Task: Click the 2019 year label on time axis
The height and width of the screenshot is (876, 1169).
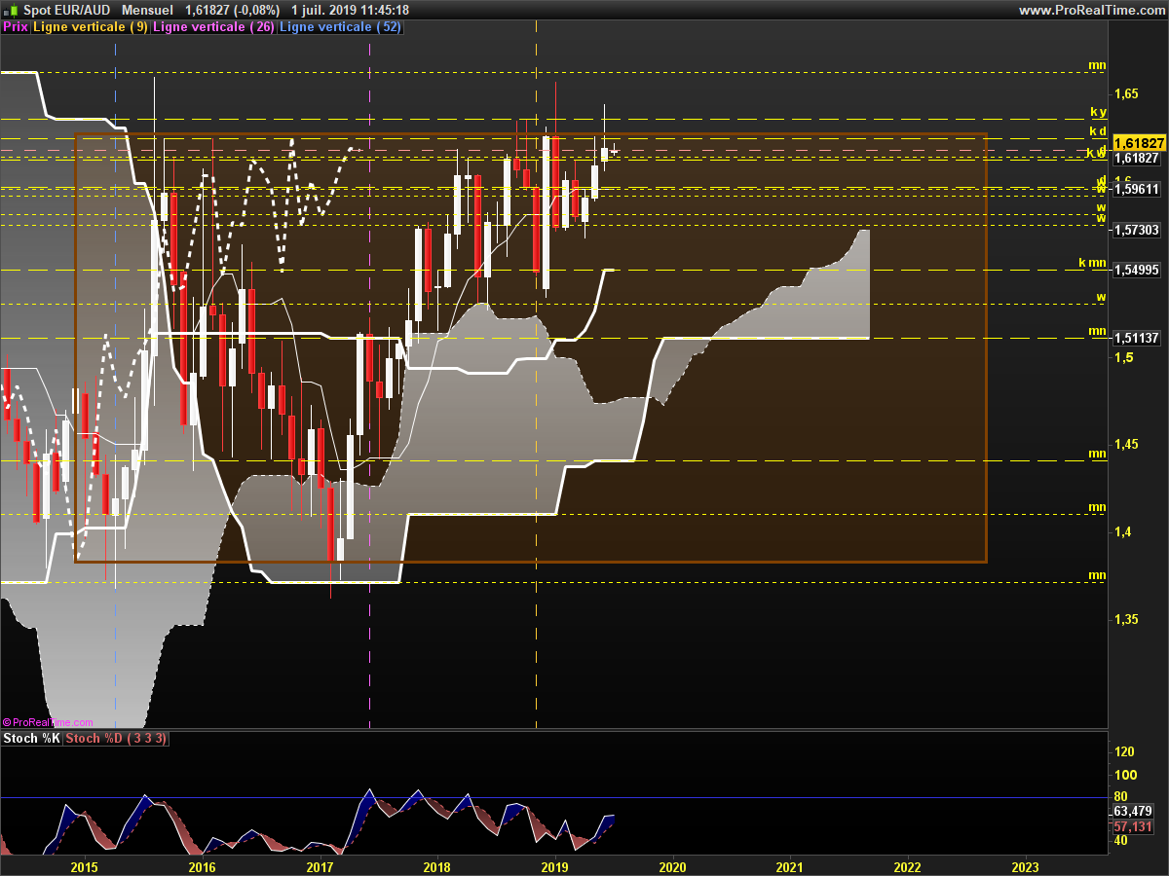Action: click(554, 866)
